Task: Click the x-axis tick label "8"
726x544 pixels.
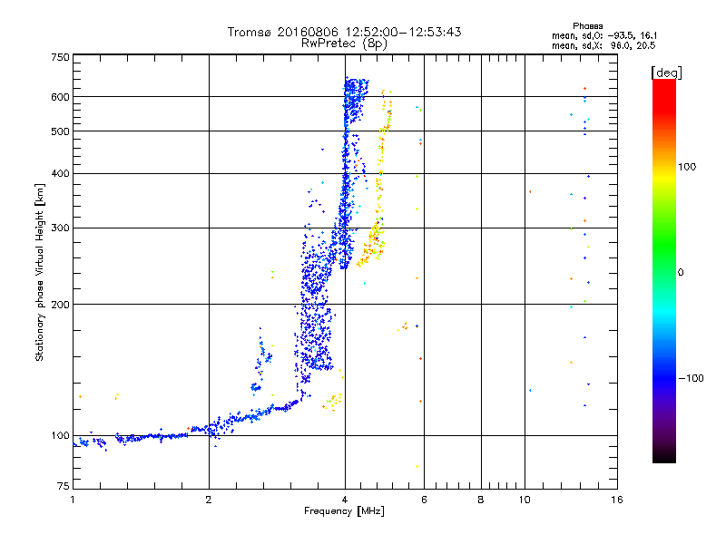Action: pyautogui.click(x=481, y=500)
